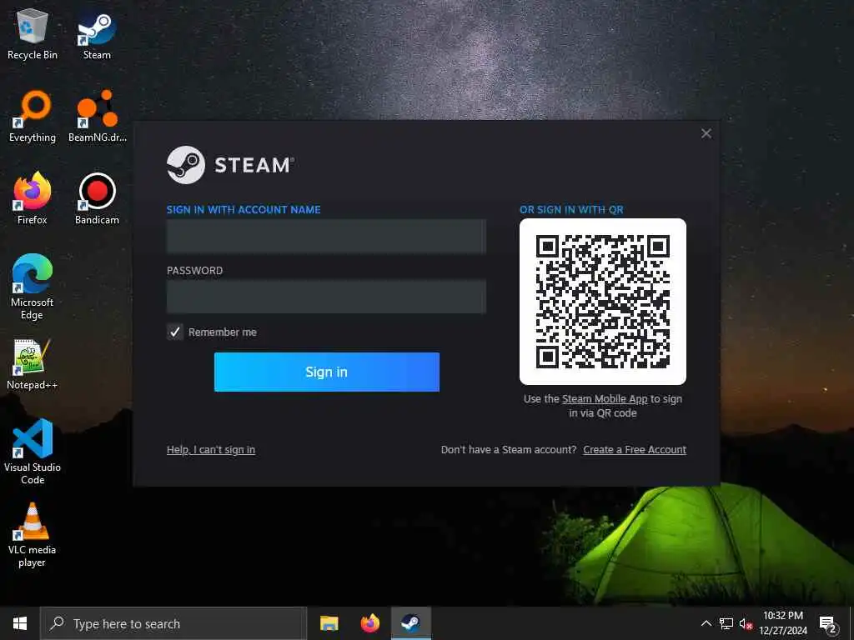This screenshot has width=854, height=640.
Task: Select the Microsoft Edge desktop icon
Action: (33, 287)
